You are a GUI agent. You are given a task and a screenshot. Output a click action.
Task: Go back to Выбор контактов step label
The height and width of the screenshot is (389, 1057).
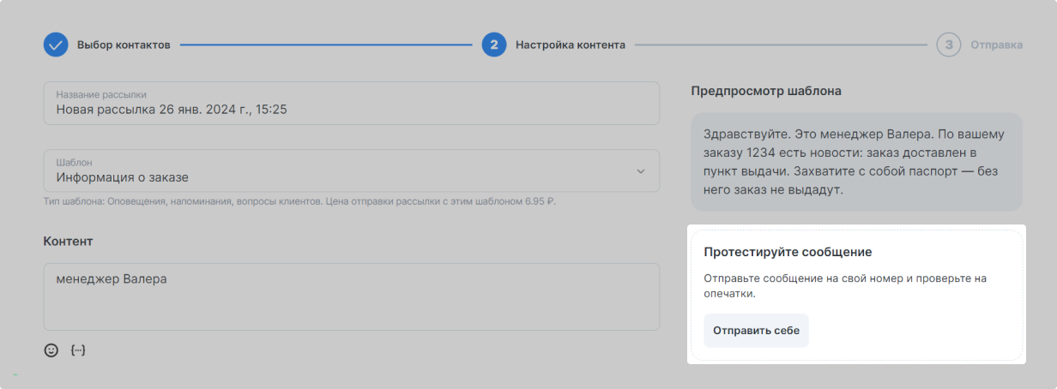point(124,45)
